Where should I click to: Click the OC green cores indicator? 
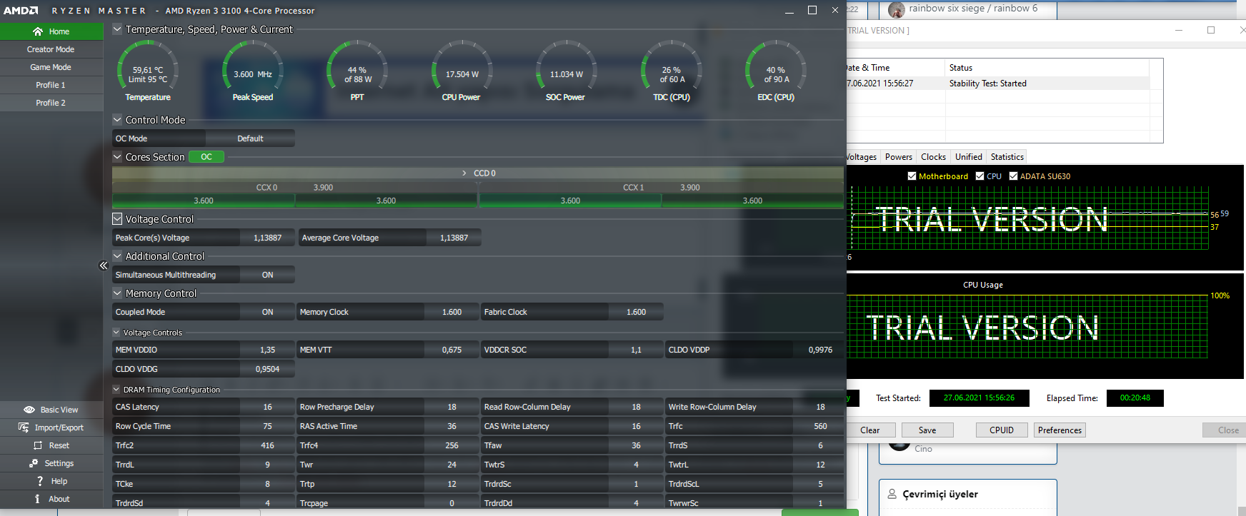pyautogui.click(x=206, y=157)
